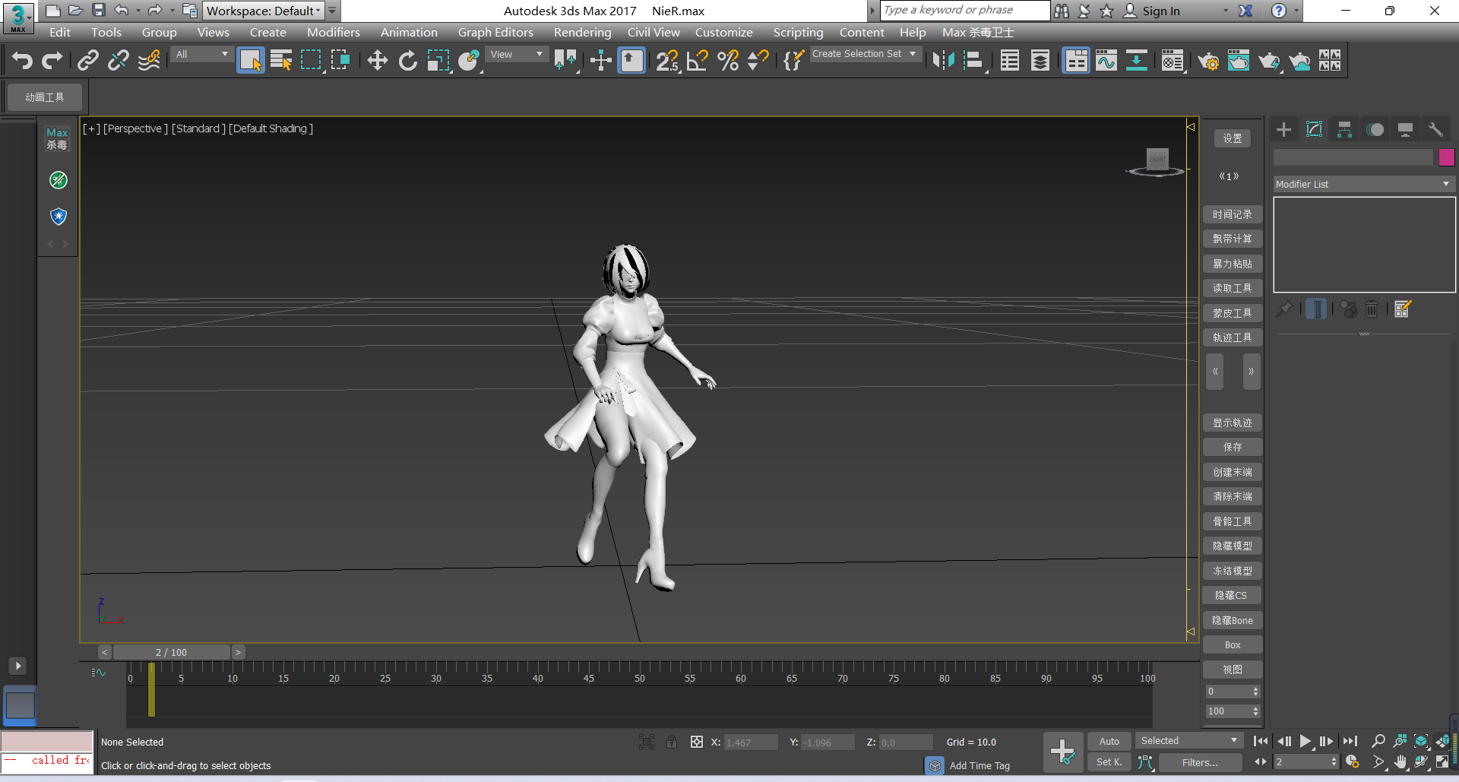Toggle Window/Crossing selection mode
The height and width of the screenshot is (782, 1459).
(340, 60)
